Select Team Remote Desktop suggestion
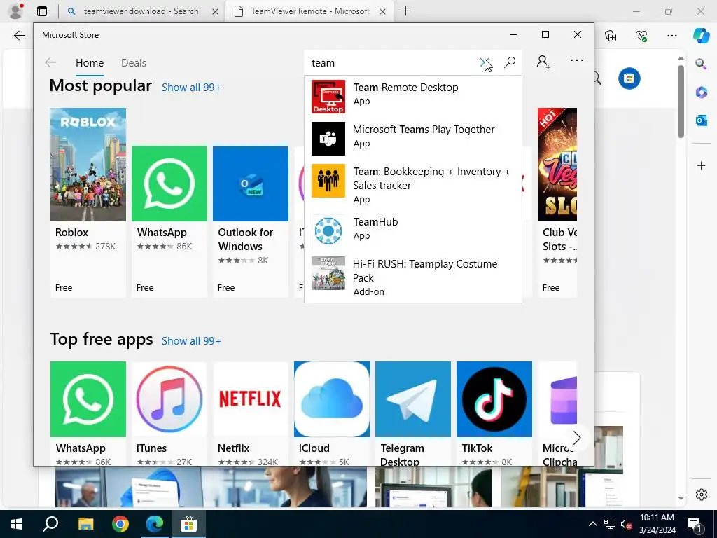The width and height of the screenshot is (717, 538). pos(413,97)
